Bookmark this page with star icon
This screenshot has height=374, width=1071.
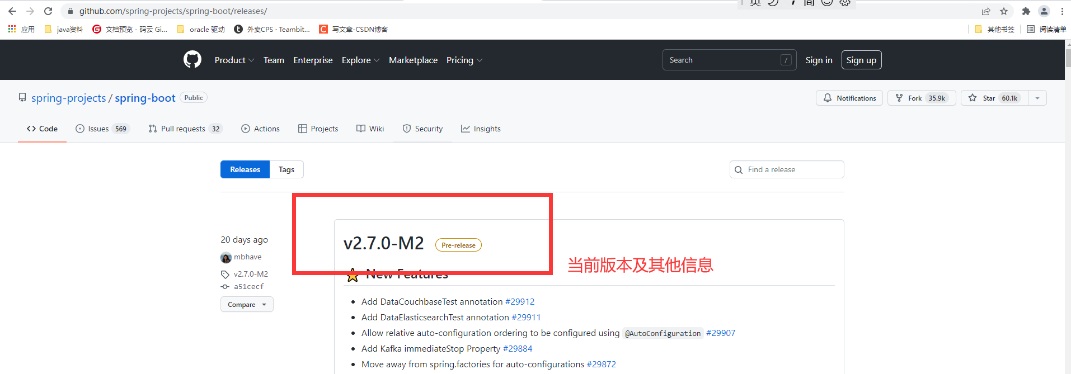pos(1004,11)
